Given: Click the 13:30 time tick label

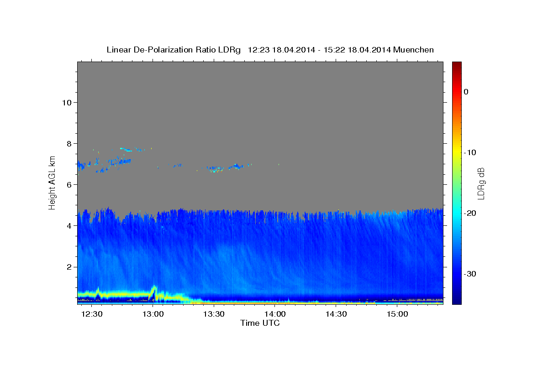Looking at the screenshot, I should [x=214, y=314].
